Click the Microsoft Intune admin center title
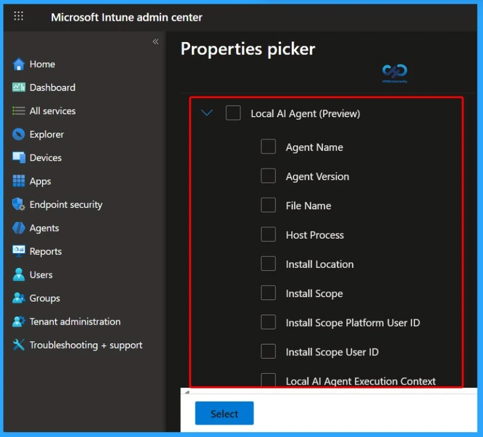483x437 pixels. tap(126, 17)
